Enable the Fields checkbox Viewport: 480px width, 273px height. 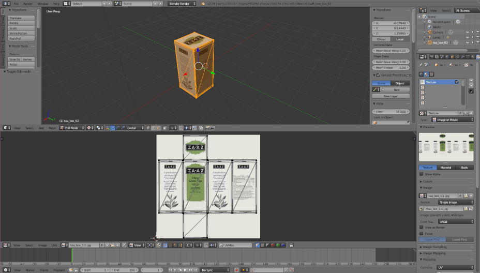point(422,234)
